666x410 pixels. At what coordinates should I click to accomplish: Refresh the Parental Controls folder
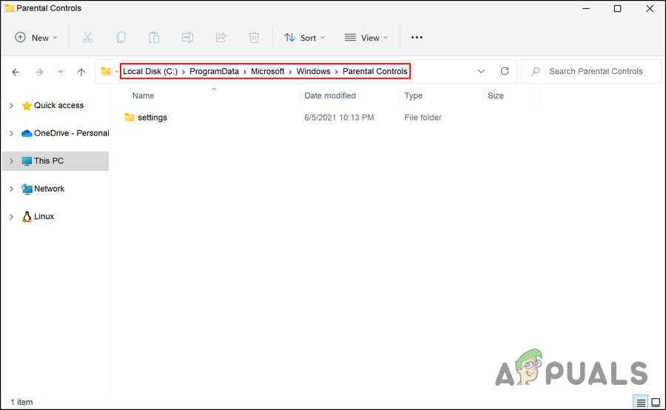(505, 71)
